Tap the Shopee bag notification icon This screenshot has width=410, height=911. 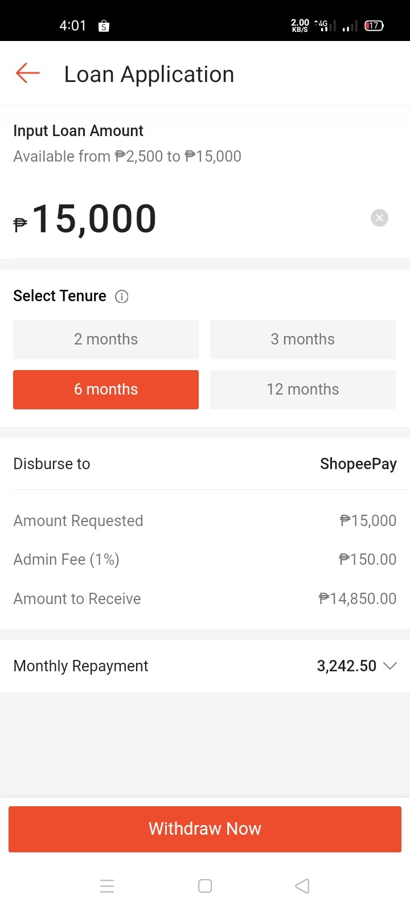coord(104,26)
